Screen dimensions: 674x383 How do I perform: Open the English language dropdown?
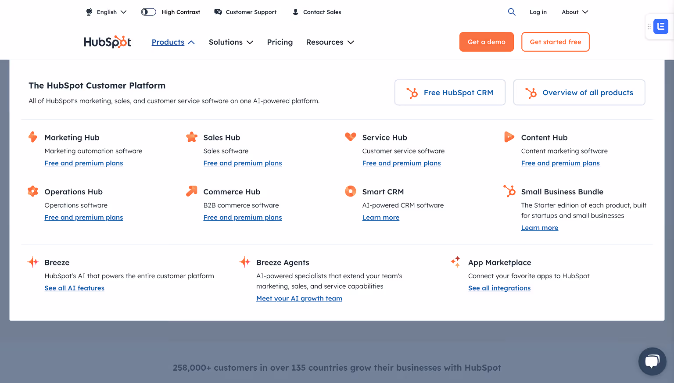click(x=108, y=12)
